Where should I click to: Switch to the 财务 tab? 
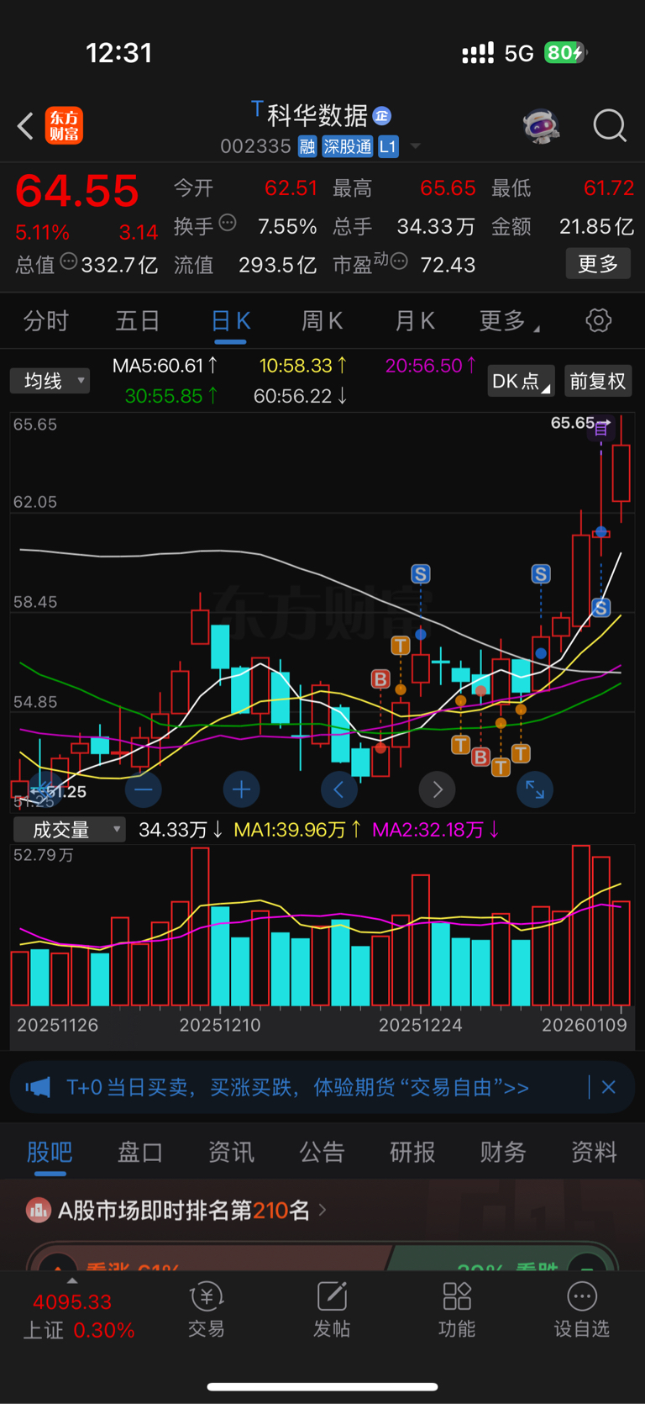pos(503,1152)
